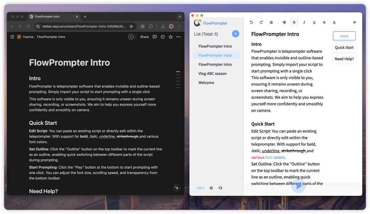The width and height of the screenshot is (370, 214).
Task: Open Chrome downloads
Action: click(x=163, y=26)
